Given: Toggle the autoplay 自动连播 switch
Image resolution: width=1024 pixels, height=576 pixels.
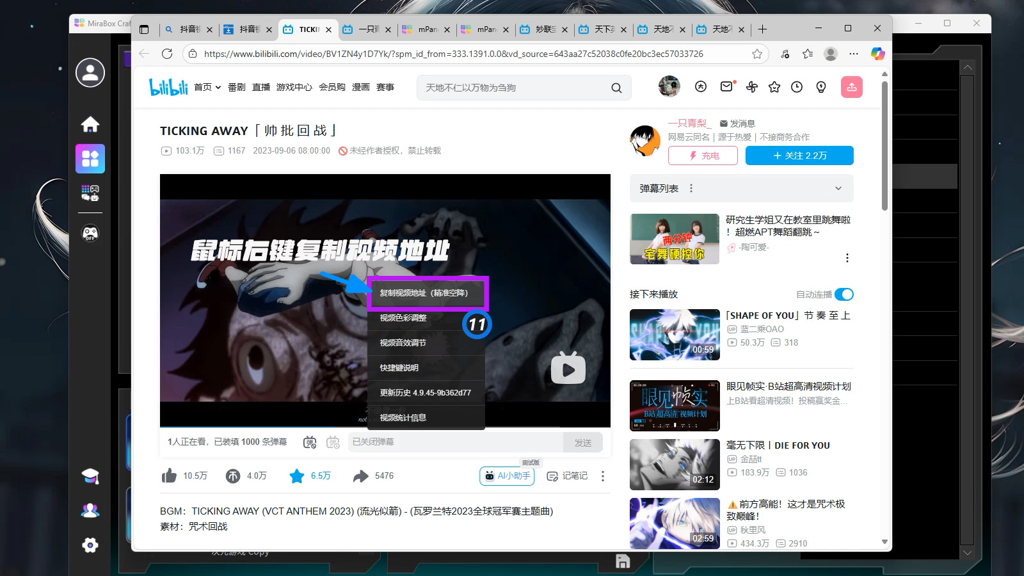Looking at the screenshot, I should pyautogui.click(x=844, y=294).
